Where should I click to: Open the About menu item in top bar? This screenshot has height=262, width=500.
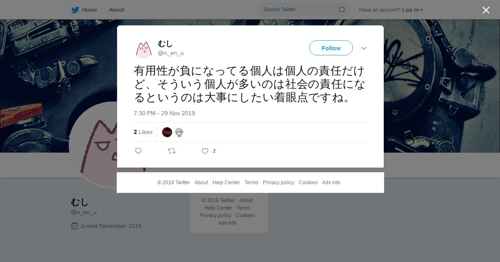coord(116,10)
